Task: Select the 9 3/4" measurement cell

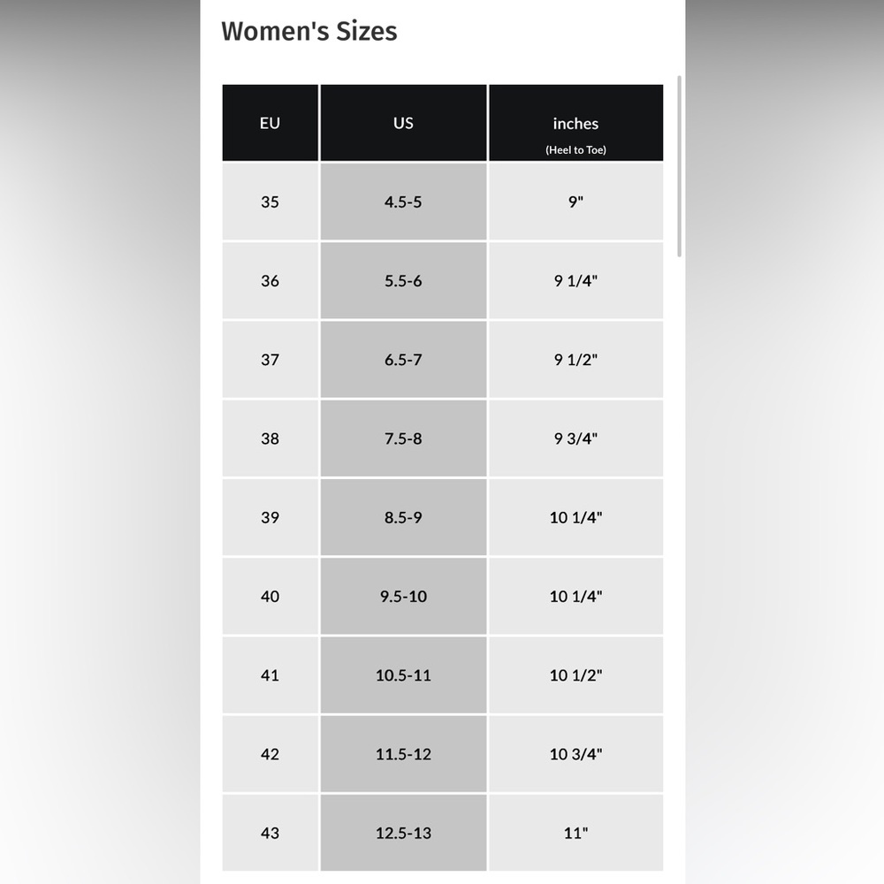Action: [x=575, y=438]
